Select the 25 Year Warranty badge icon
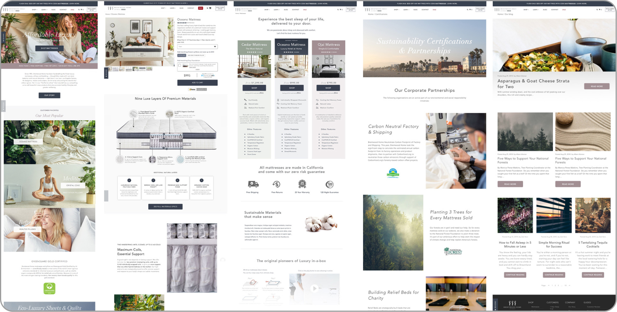This screenshot has height=312, width=617. [302, 184]
